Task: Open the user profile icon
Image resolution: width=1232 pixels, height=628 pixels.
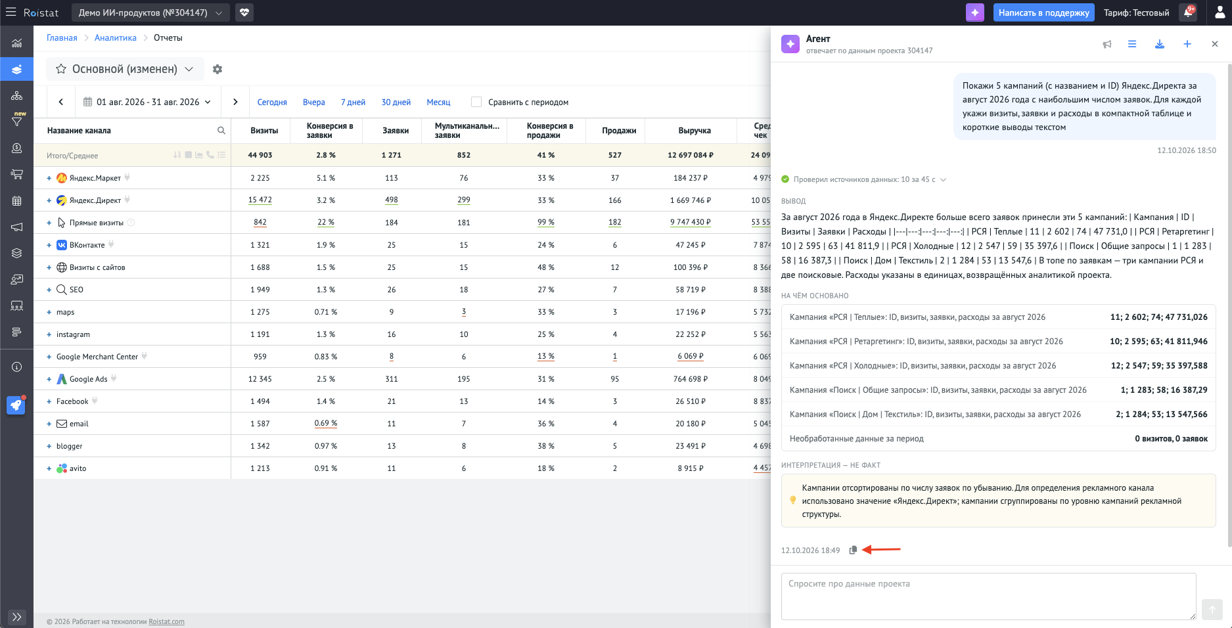Action: pos(1220,12)
